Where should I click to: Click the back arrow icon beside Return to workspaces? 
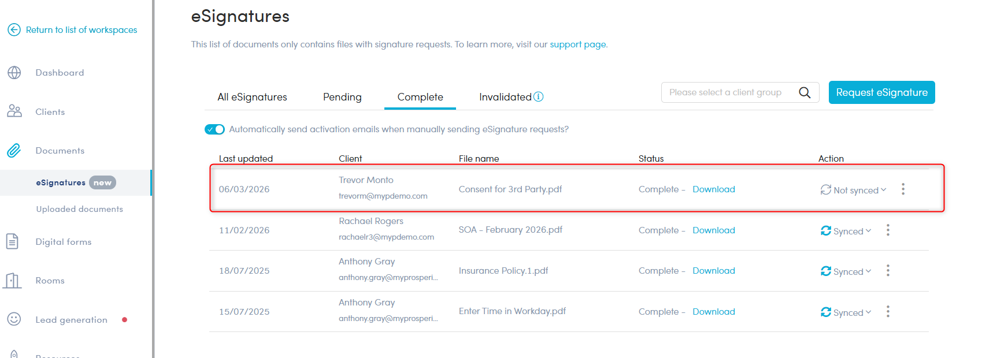tap(14, 29)
